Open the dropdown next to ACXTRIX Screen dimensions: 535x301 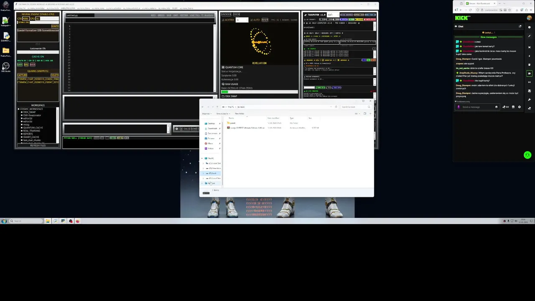tap(242, 20)
